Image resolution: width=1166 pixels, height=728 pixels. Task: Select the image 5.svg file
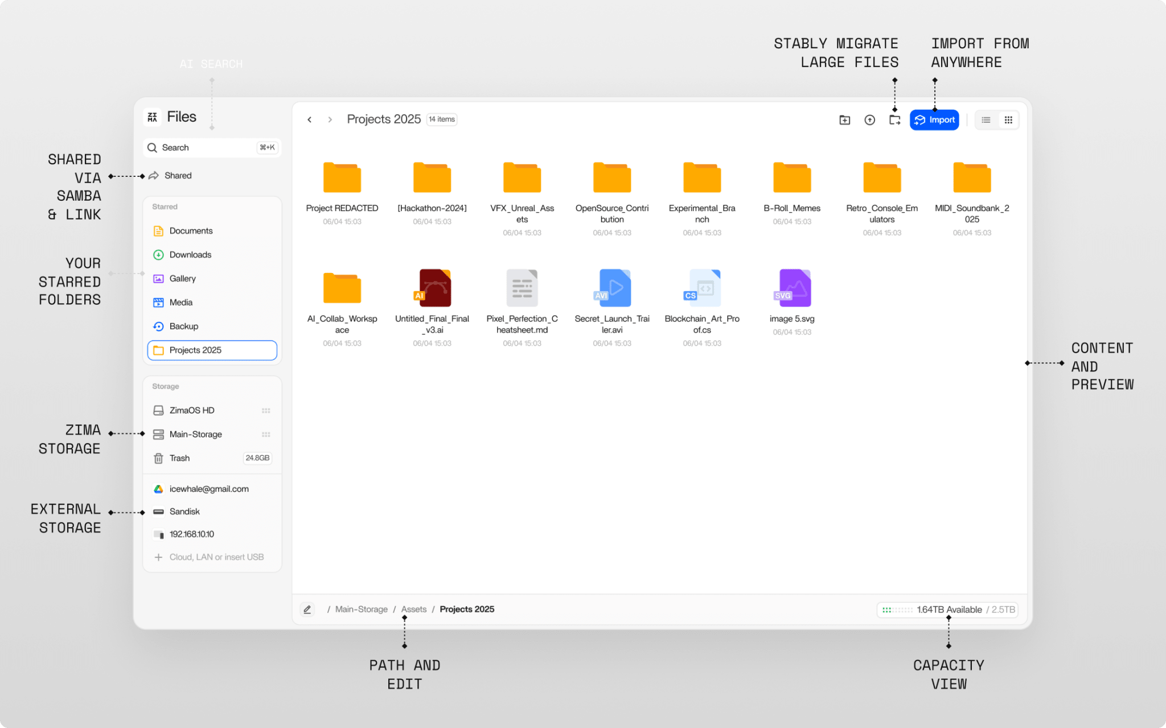pyautogui.click(x=792, y=301)
